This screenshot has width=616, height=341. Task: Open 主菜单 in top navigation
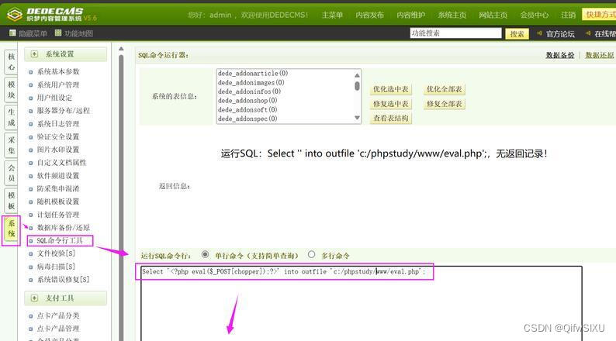[332, 15]
